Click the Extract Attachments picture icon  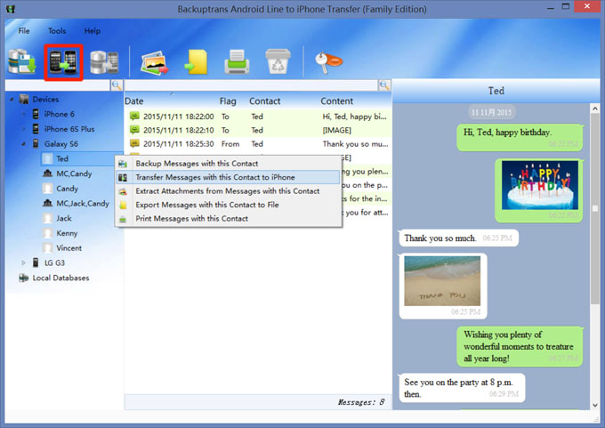155,62
